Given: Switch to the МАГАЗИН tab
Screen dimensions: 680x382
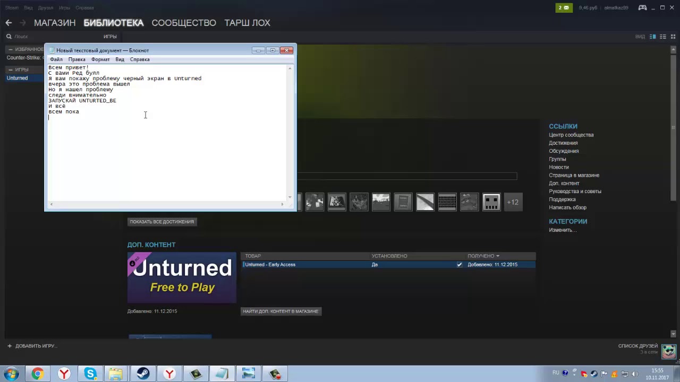Looking at the screenshot, I should (55, 23).
